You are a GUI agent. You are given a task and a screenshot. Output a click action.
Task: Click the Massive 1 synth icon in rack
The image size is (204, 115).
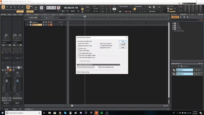click(x=174, y=70)
